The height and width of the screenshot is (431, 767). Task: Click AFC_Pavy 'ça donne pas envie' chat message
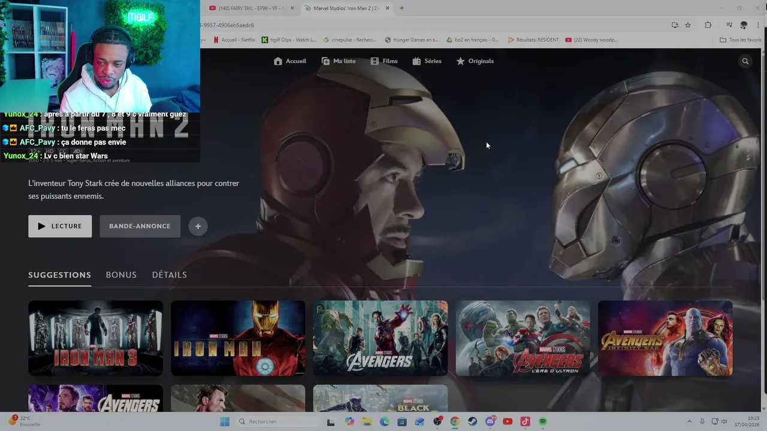65,142
